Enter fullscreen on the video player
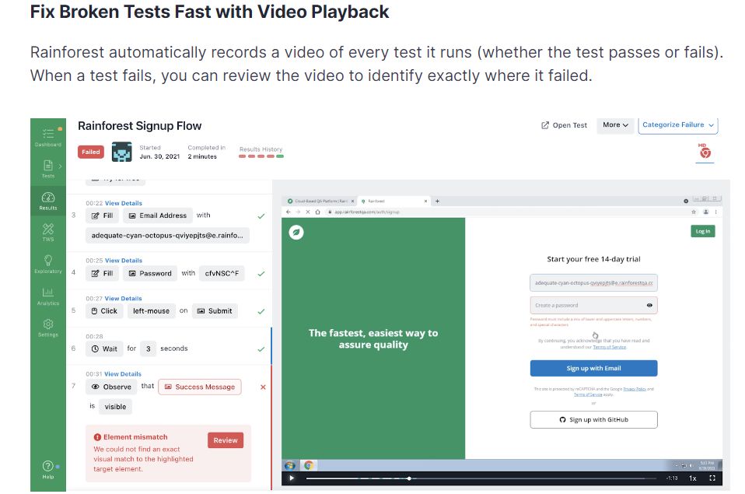The height and width of the screenshot is (494, 745). tap(712, 478)
